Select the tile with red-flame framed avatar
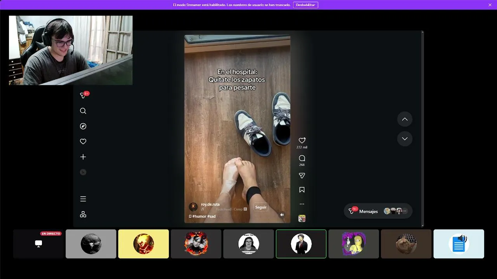497x279 pixels. tap(196, 244)
